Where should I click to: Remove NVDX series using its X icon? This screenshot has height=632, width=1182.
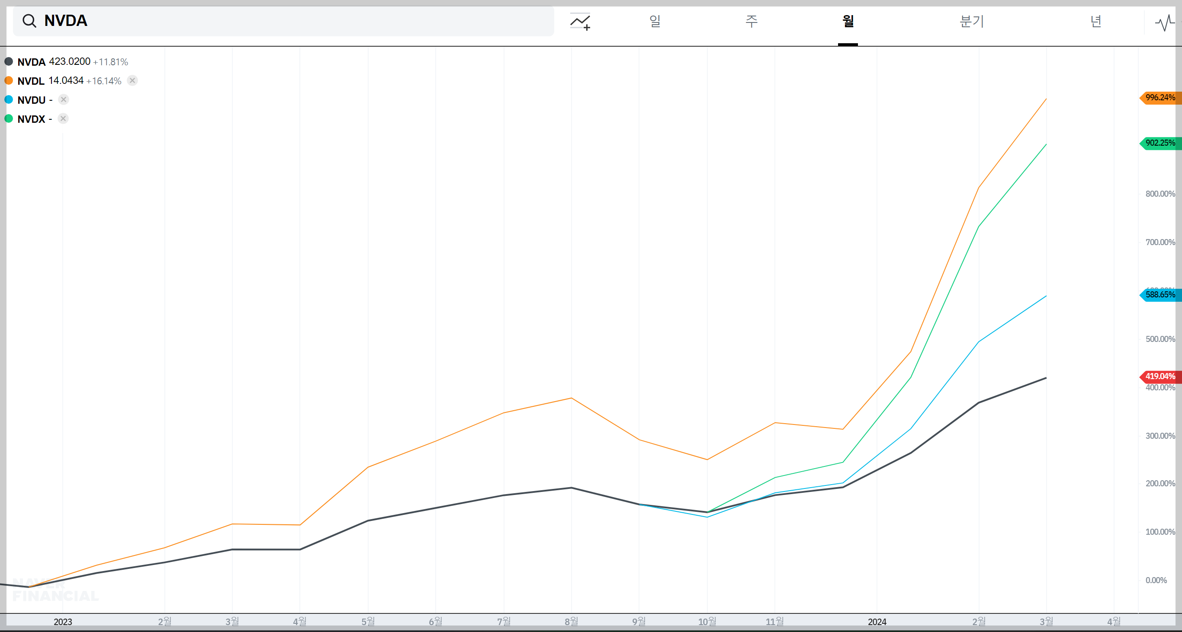(63, 119)
